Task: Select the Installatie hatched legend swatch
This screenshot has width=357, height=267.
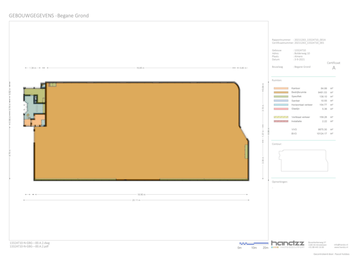Action: point(281,121)
